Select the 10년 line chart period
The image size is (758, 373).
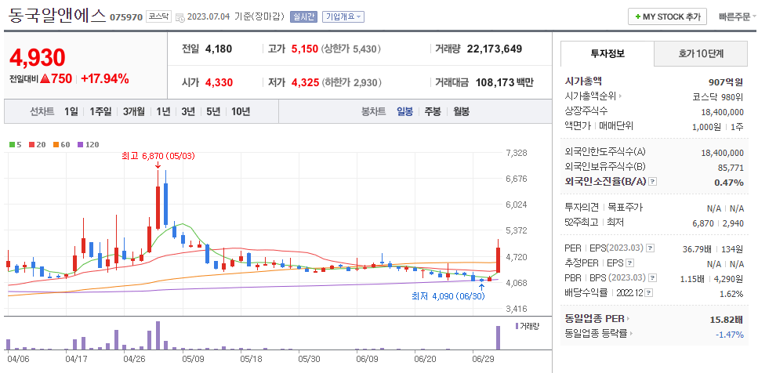241,111
